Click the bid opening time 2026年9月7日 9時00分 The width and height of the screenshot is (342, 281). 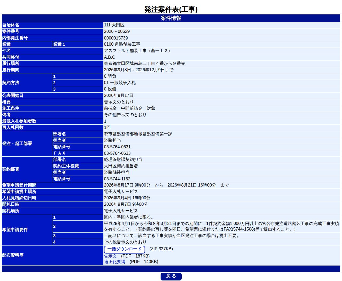[126, 204]
